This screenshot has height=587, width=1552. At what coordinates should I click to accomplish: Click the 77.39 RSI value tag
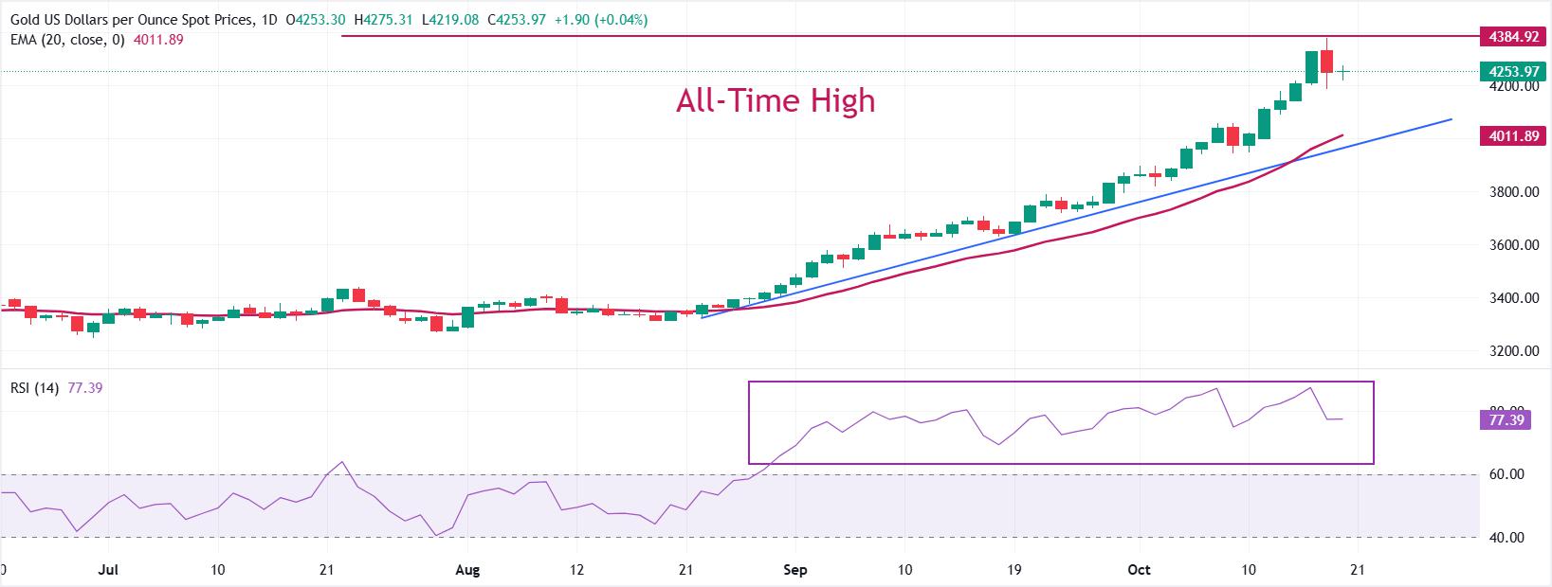(1506, 419)
